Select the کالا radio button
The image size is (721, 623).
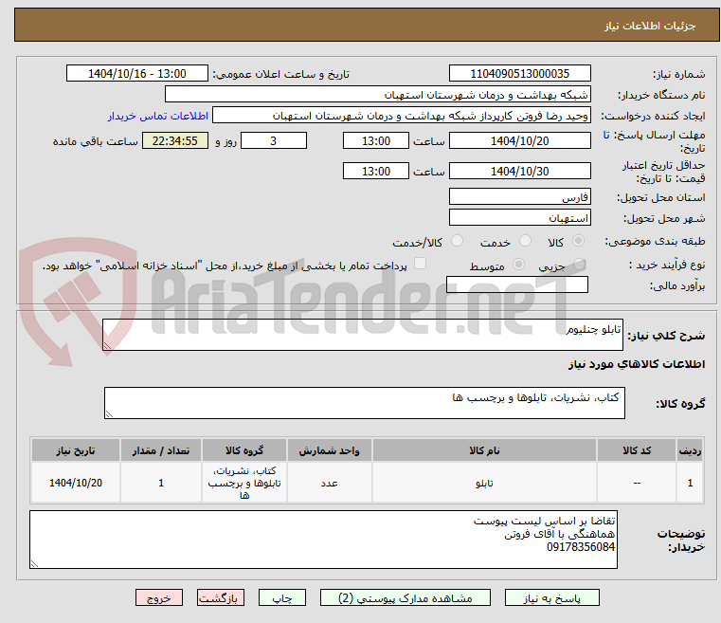pos(578,241)
